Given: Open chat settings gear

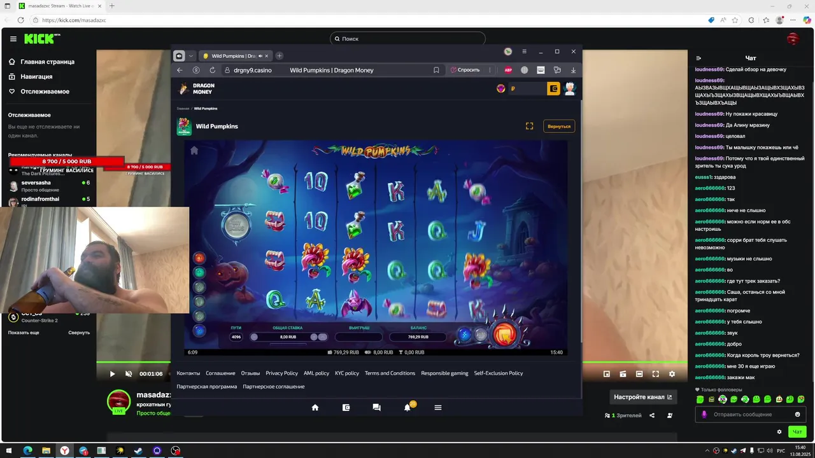Looking at the screenshot, I should 779,432.
